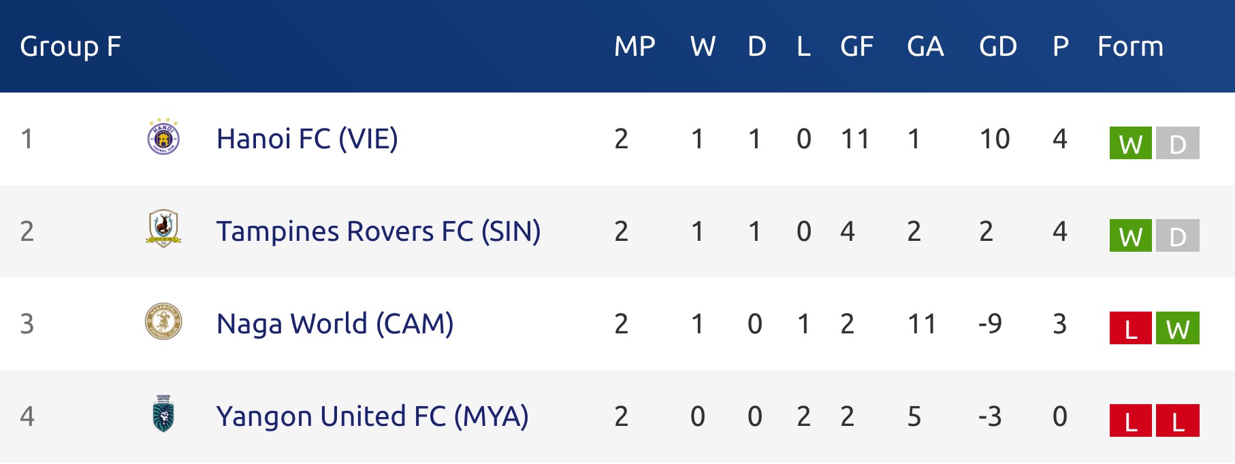The height and width of the screenshot is (464, 1235).
Task: Open Tampines Rovers' green W form badge
Action: coord(1130,235)
